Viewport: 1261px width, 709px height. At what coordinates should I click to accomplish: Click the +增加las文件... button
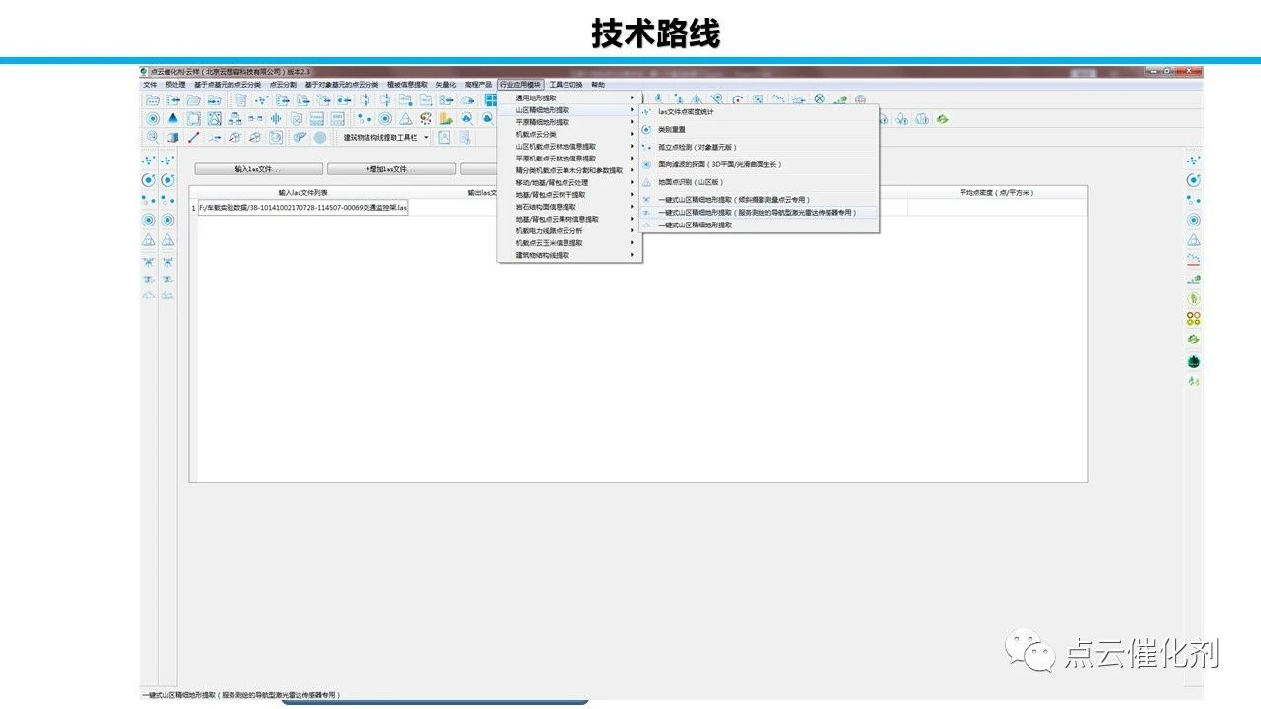(x=391, y=169)
